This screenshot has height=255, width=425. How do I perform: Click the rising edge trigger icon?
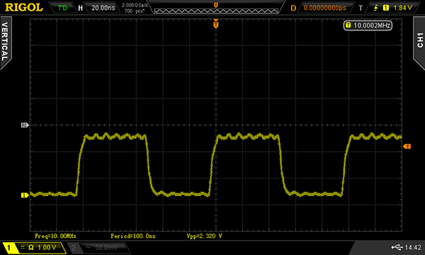point(375,8)
